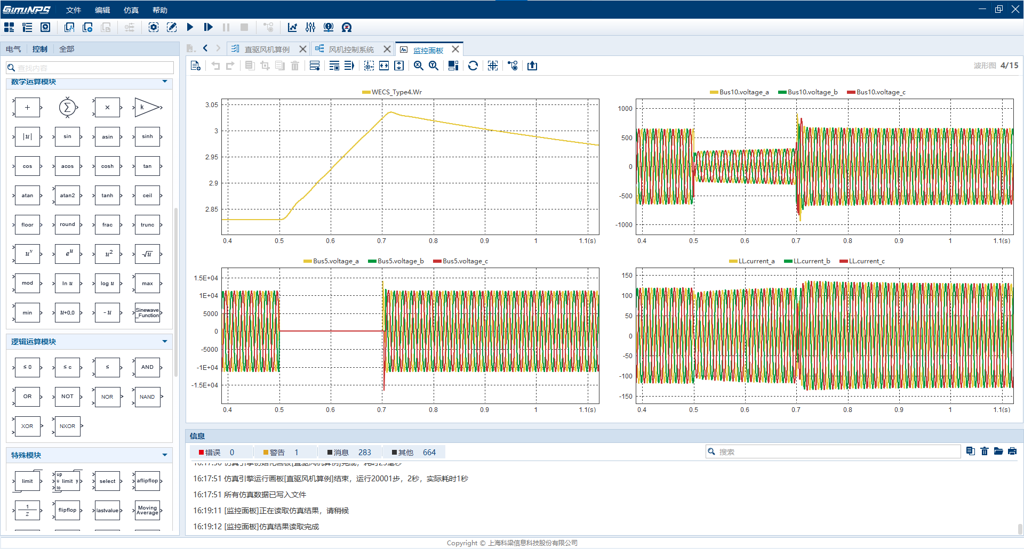Filter log by 错误 0
Screen dimensions: 1024x549
(221, 453)
